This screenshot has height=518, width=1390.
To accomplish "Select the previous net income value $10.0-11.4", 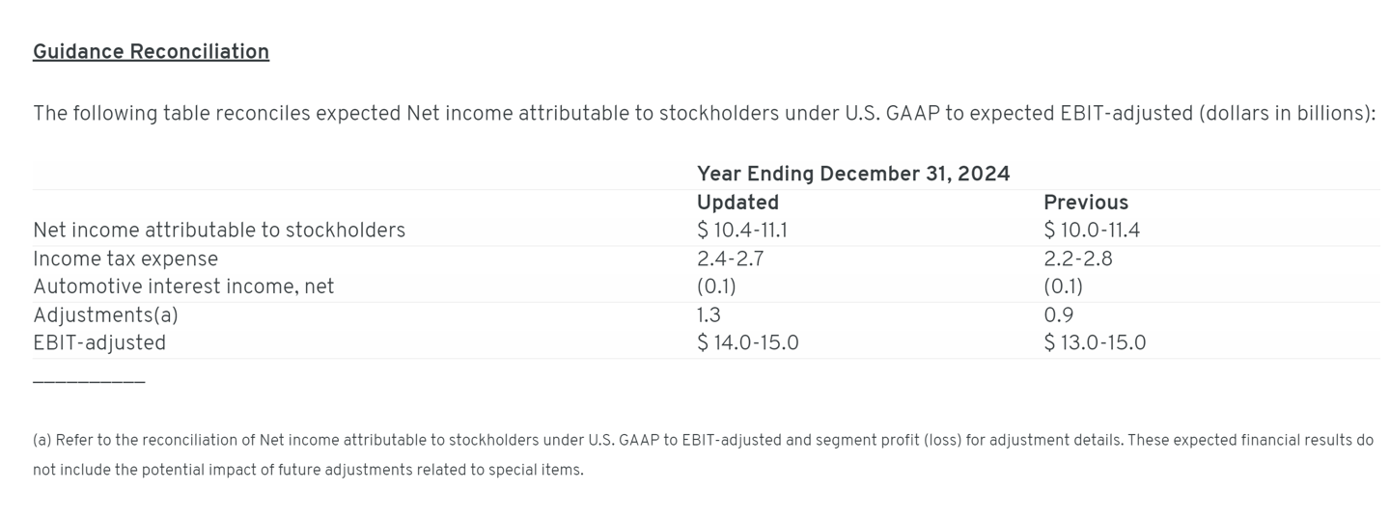I will tap(1092, 231).
